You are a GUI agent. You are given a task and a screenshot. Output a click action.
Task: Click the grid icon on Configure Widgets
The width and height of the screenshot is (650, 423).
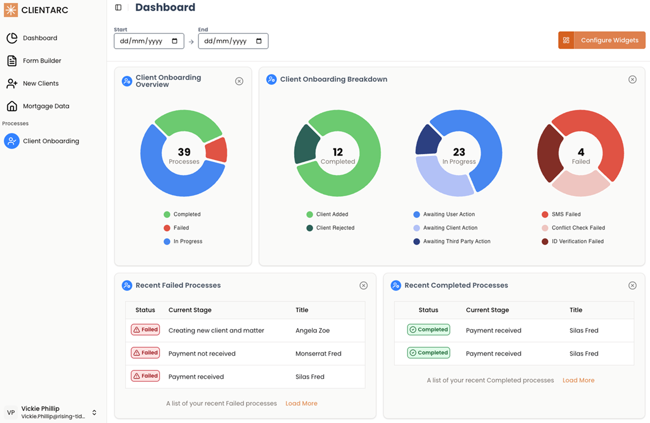click(566, 40)
